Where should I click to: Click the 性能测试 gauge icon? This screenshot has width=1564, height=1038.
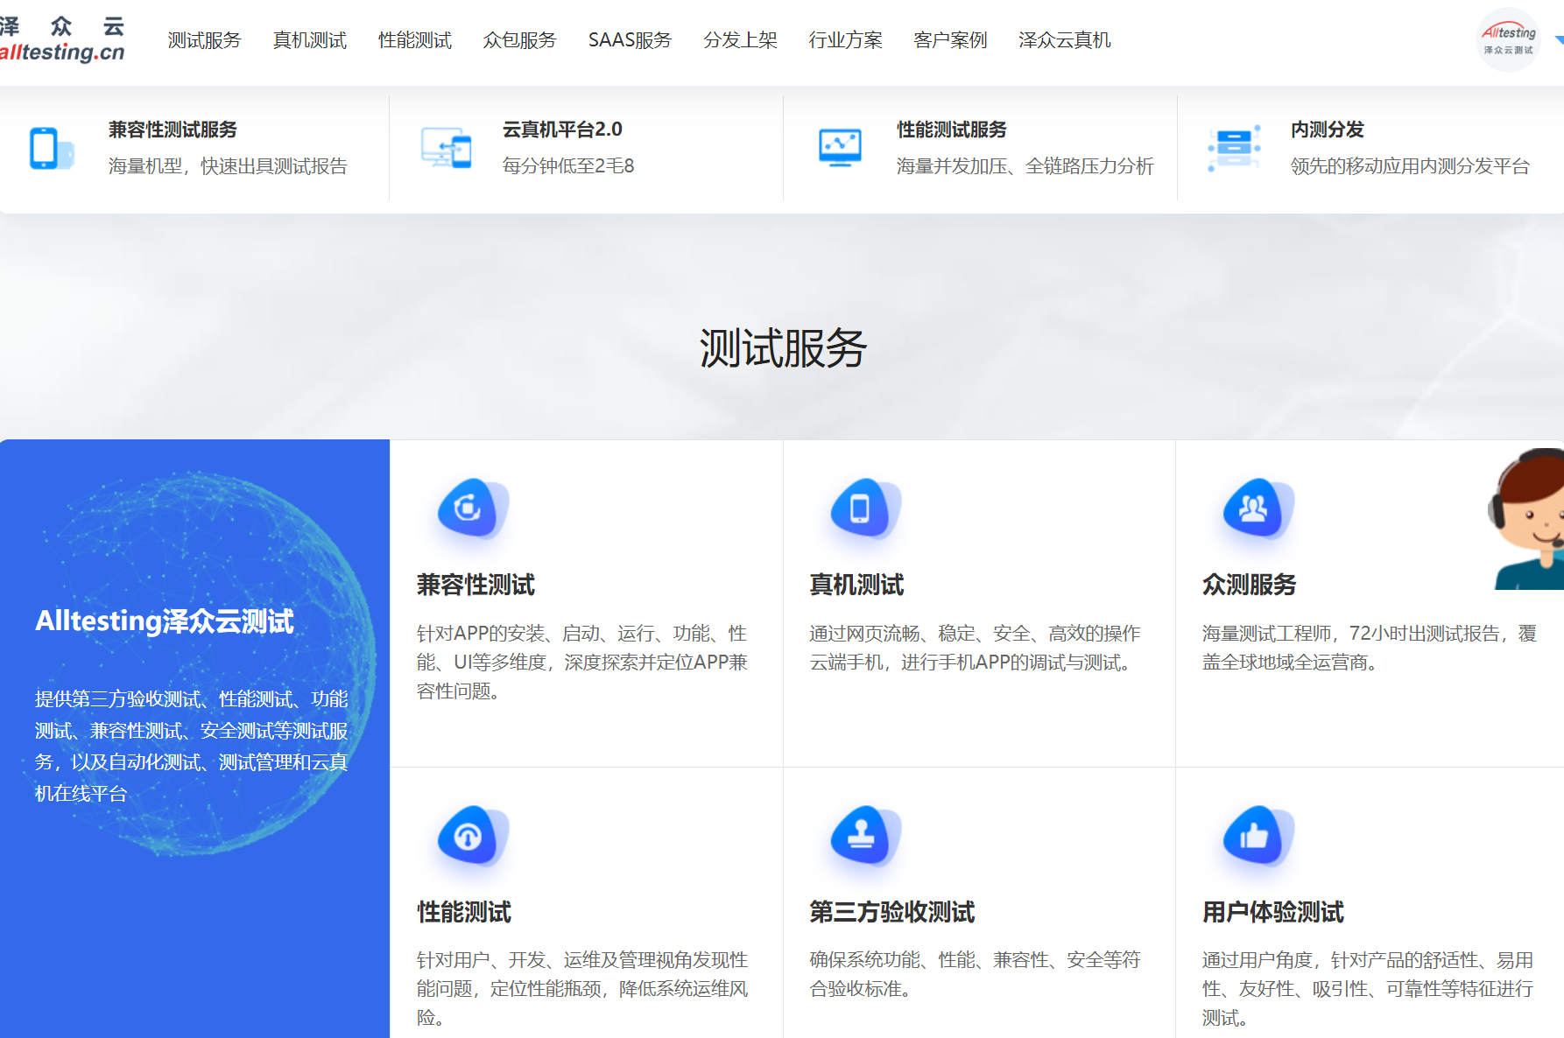470,836
